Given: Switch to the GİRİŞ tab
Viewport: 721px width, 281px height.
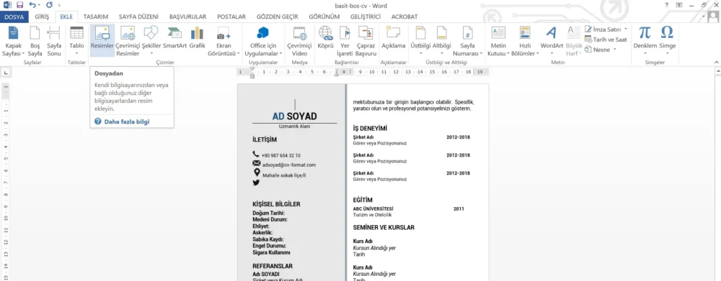Looking at the screenshot, I should coord(42,17).
